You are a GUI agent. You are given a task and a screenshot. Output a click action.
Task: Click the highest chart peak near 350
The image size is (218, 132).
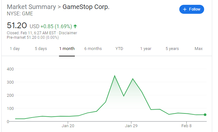click(114, 76)
